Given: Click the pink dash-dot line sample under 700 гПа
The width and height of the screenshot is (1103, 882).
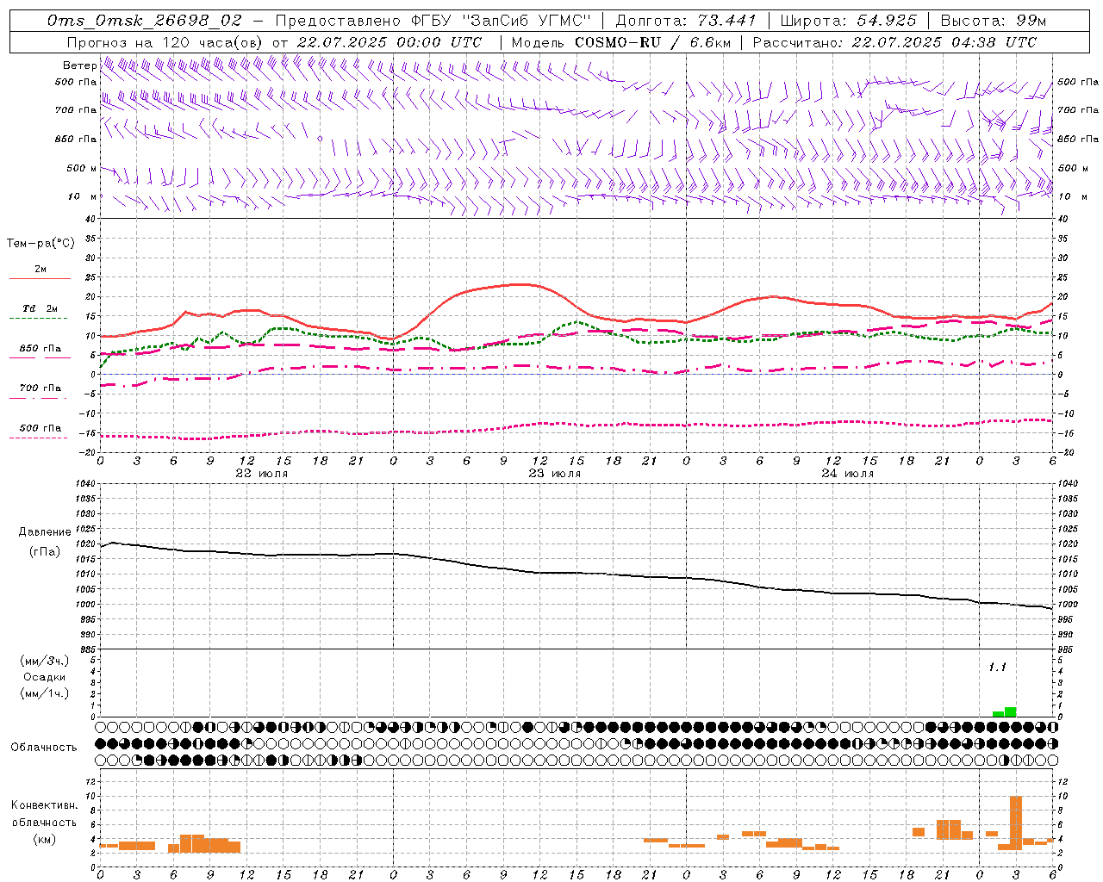Looking at the screenshot, I should (x=40, y=398).
